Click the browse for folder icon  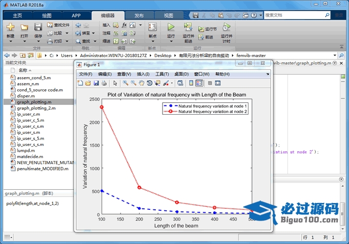pyautogui.click(x=30, y=55)
